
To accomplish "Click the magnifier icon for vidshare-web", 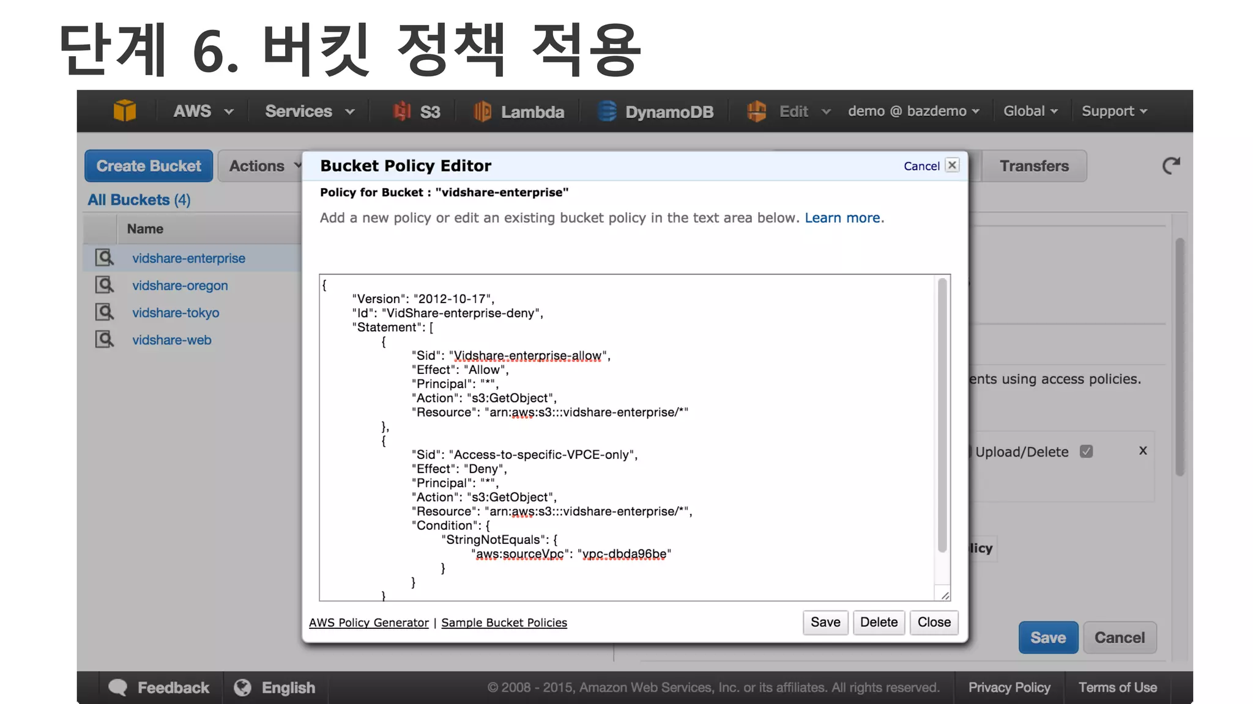I will [x=105, y=340].
